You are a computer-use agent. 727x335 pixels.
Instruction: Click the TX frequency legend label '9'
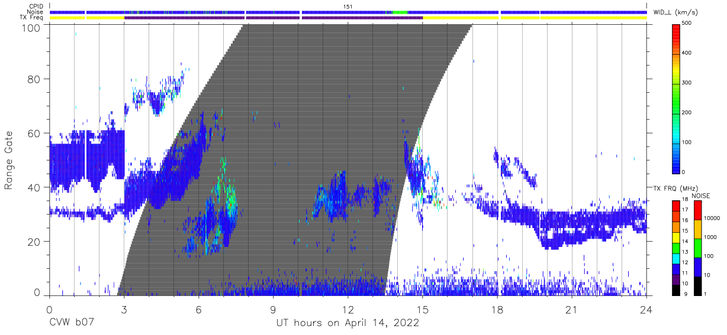[685, 294]
